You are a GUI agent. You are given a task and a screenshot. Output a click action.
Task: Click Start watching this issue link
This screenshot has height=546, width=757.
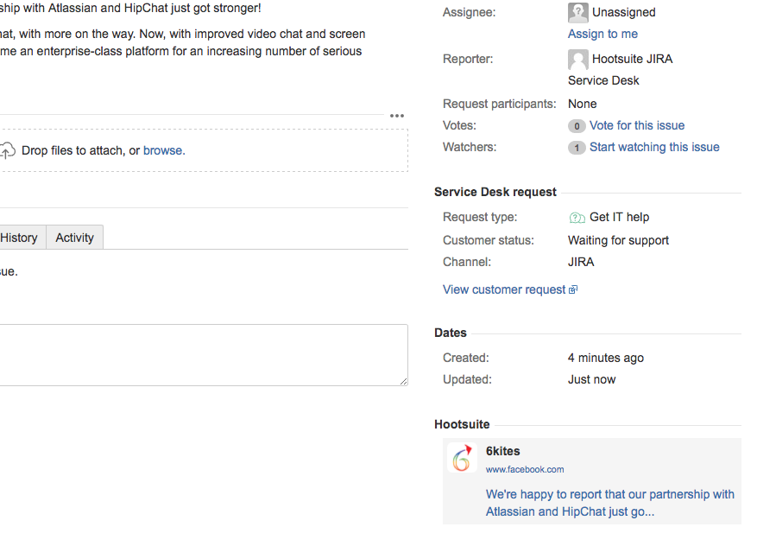[654, 147]
